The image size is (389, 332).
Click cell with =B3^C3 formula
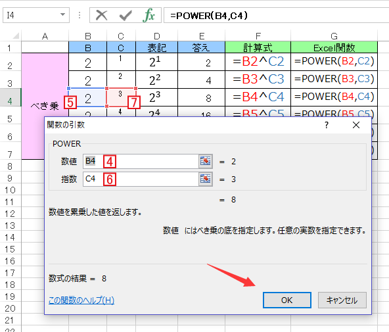tap(258, 80)
